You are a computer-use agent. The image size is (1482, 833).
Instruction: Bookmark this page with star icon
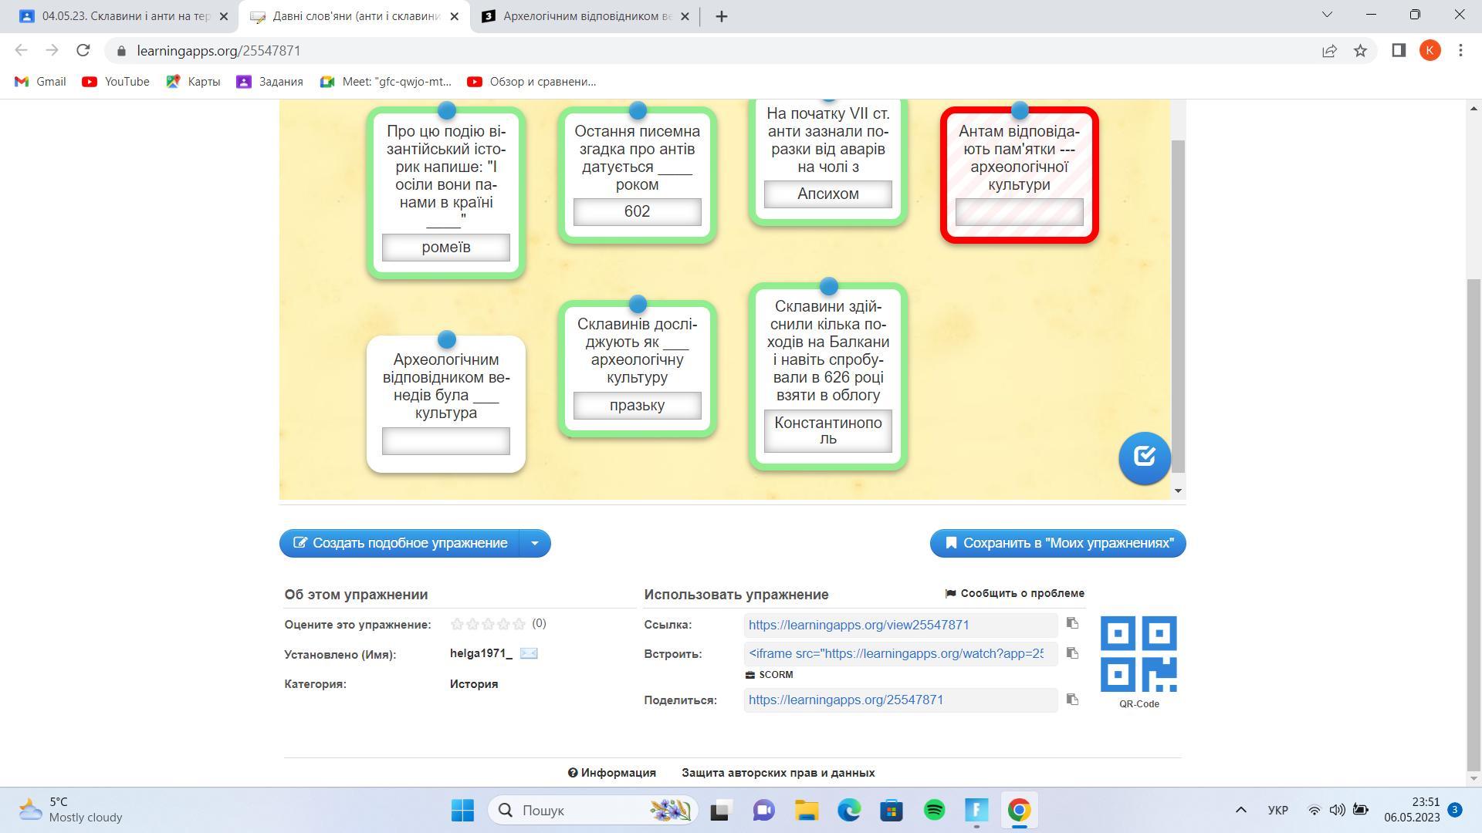1360,51
